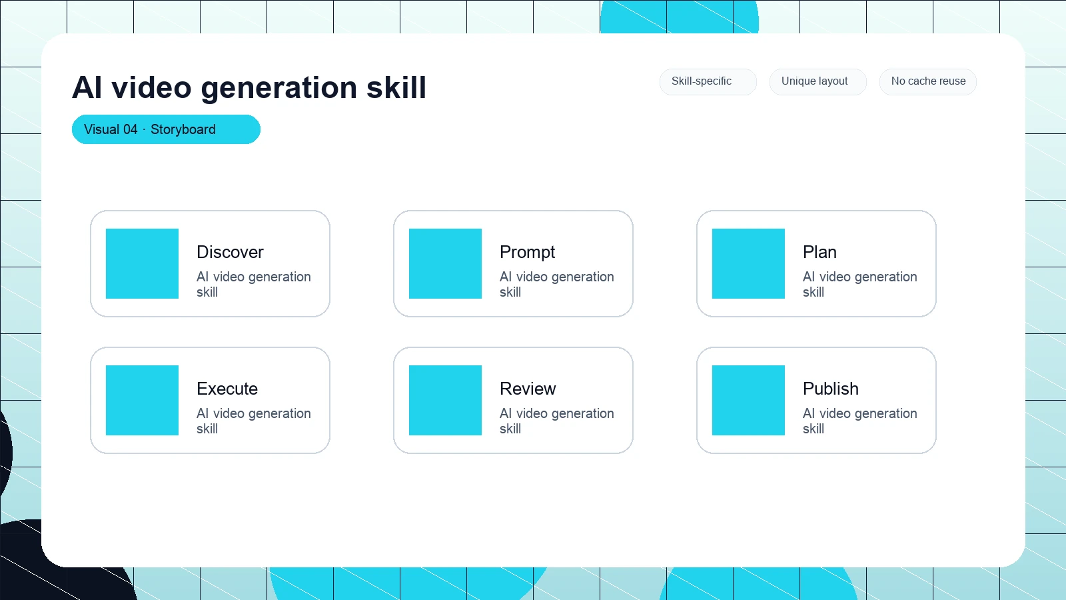This screenshot has width=1066, height=600.
Task: Click the description text under Execute
Action: click(254, 421)
